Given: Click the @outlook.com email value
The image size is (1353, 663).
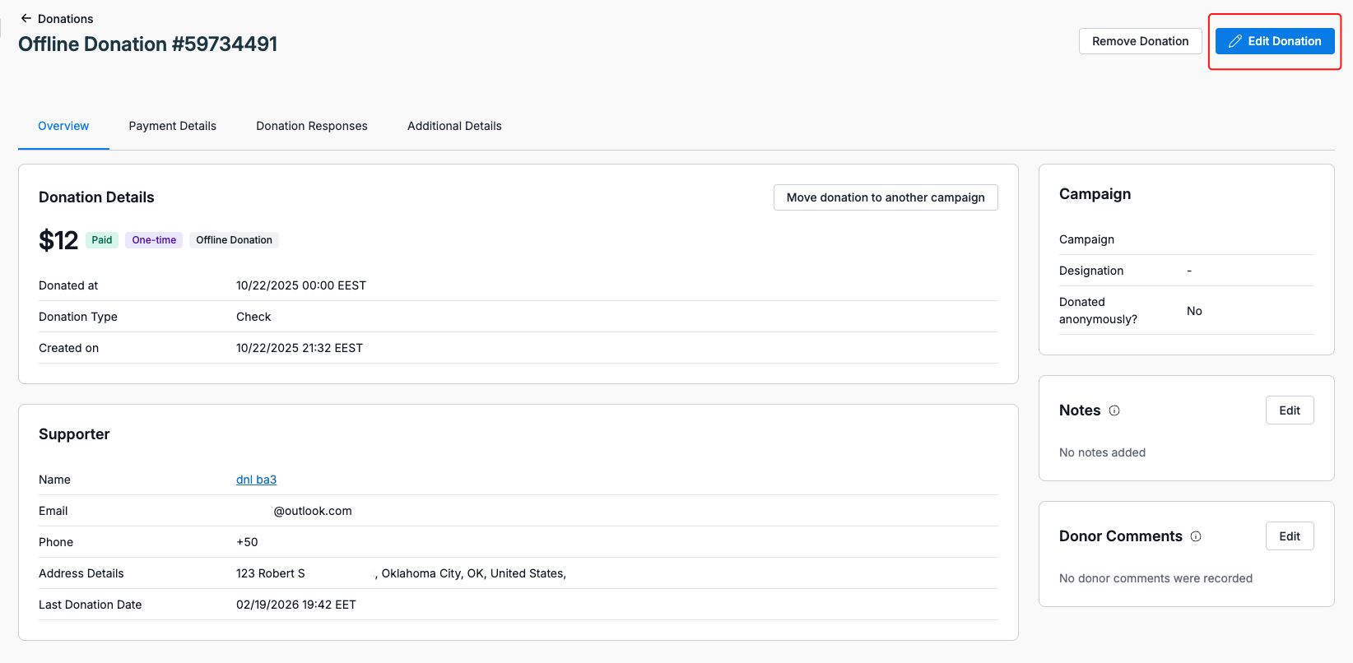Looking at the screenshot, I should coord(313,511).
